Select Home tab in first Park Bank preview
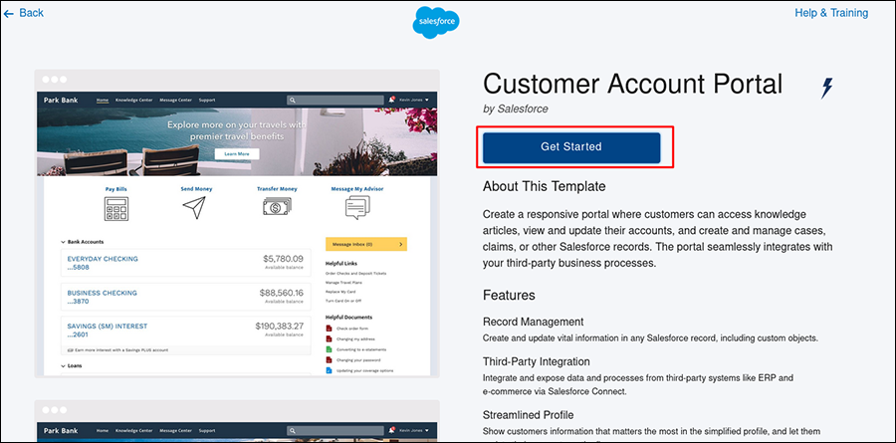 (103, 100)
